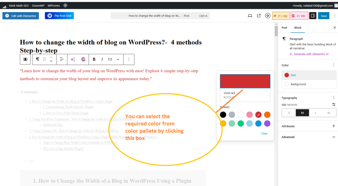The width and height of the screenshot is (338, 186).
Task: Select parent block columns icon
Action: pos(25,59)
